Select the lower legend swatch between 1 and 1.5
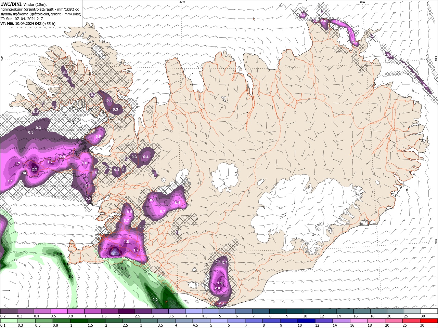438x328 pixels. (79, 321)
